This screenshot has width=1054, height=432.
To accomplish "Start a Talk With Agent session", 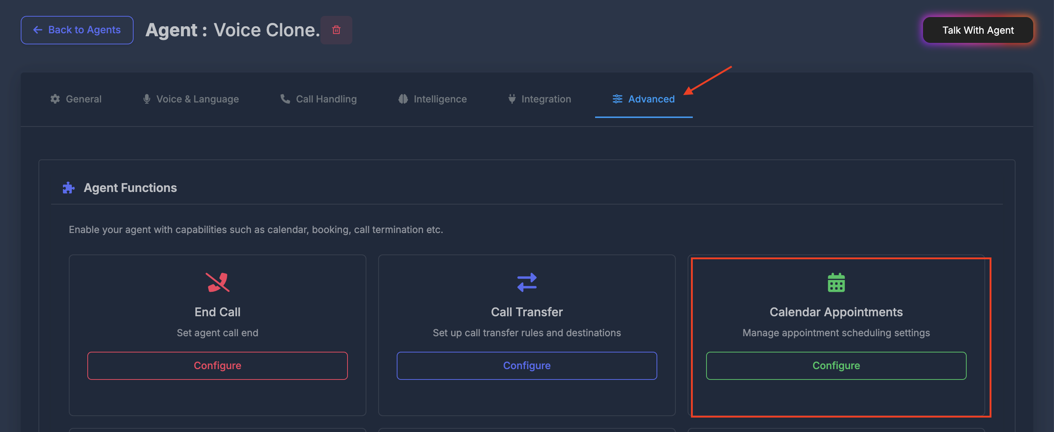I will coord(978,30).
